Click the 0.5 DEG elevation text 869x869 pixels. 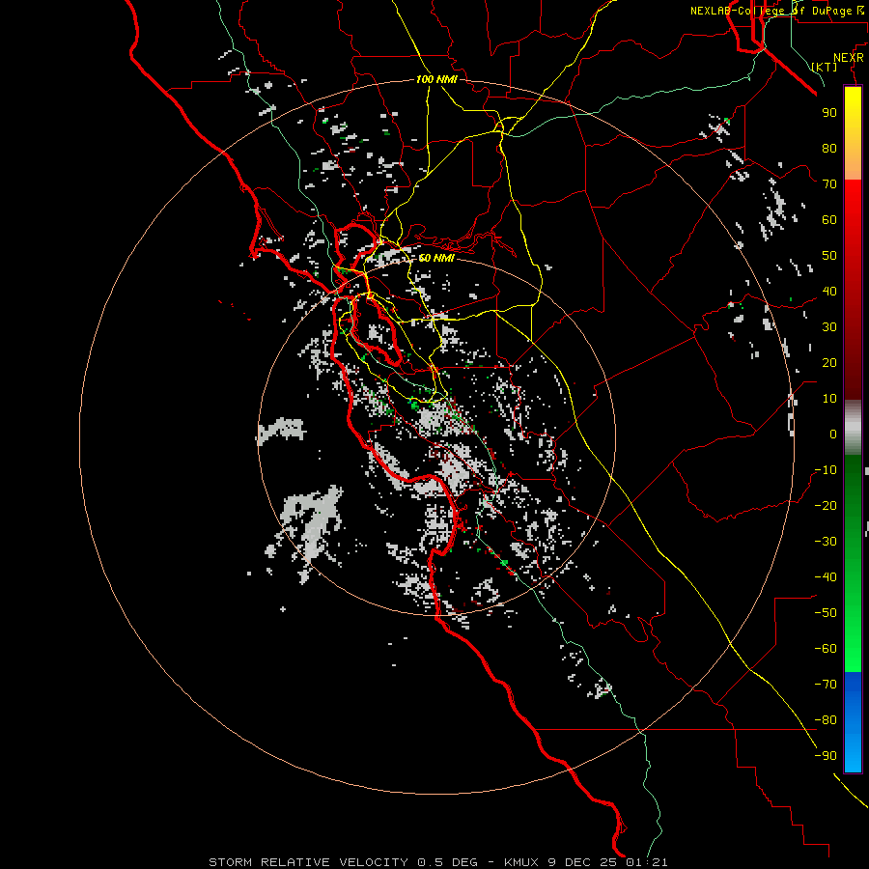(448, 862)
